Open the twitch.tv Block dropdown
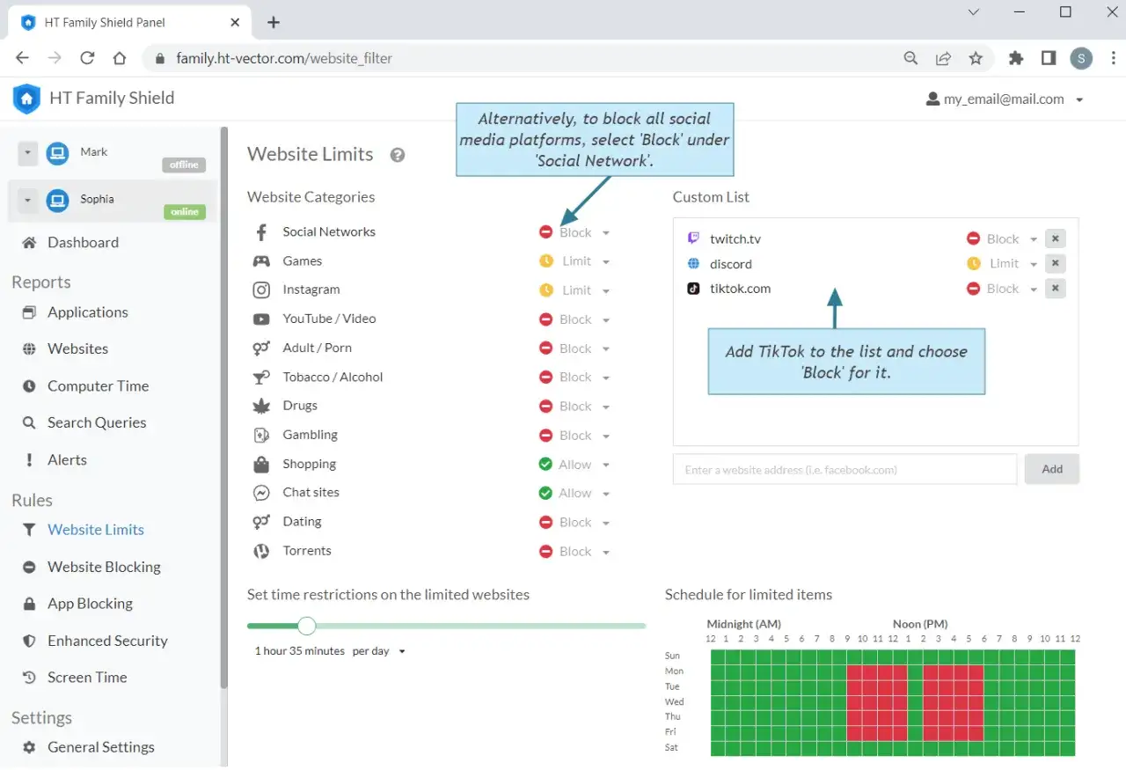The image size is (1126, 770). point(1002,238)
